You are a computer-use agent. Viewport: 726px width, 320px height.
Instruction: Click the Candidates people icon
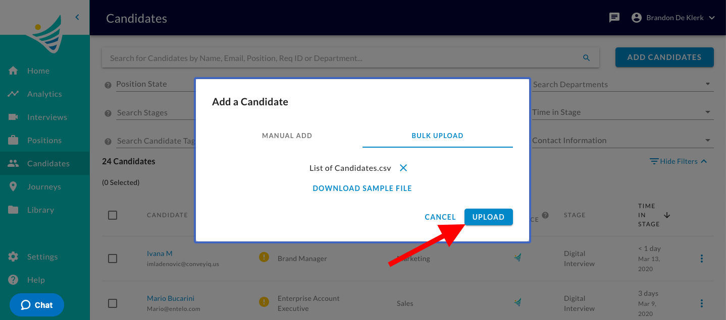pos(14,163)
